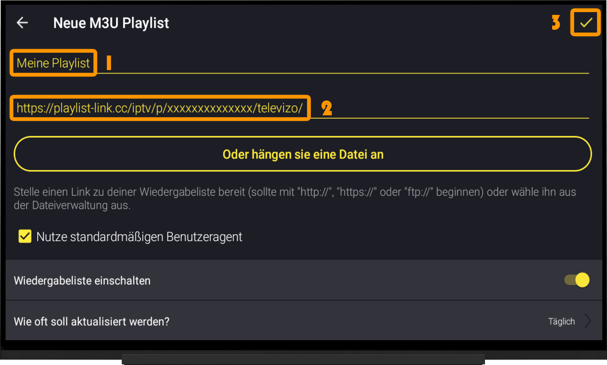Toggle the 'Nutze standardmäßigen Benutzeragent' label
Screen dimensions: 607x365
point(139,237)
